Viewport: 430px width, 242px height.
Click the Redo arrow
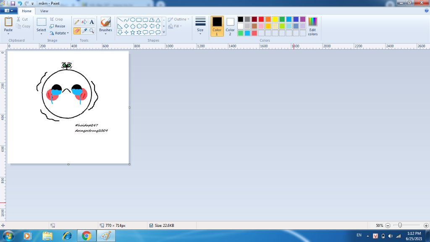click(x=26, y=3)
